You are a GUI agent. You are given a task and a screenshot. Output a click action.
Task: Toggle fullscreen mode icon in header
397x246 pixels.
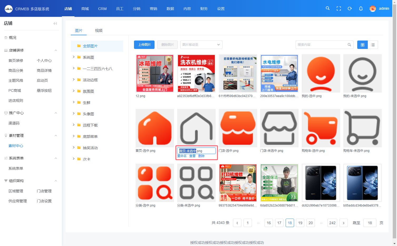(x=339, y=9)
